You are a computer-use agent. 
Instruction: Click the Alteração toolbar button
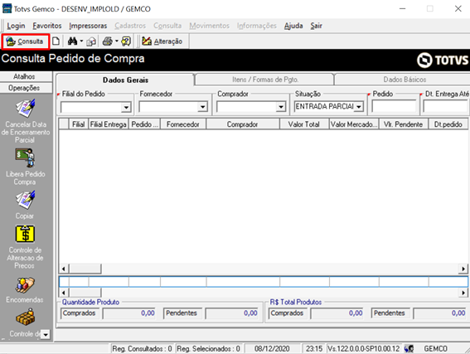162,41
